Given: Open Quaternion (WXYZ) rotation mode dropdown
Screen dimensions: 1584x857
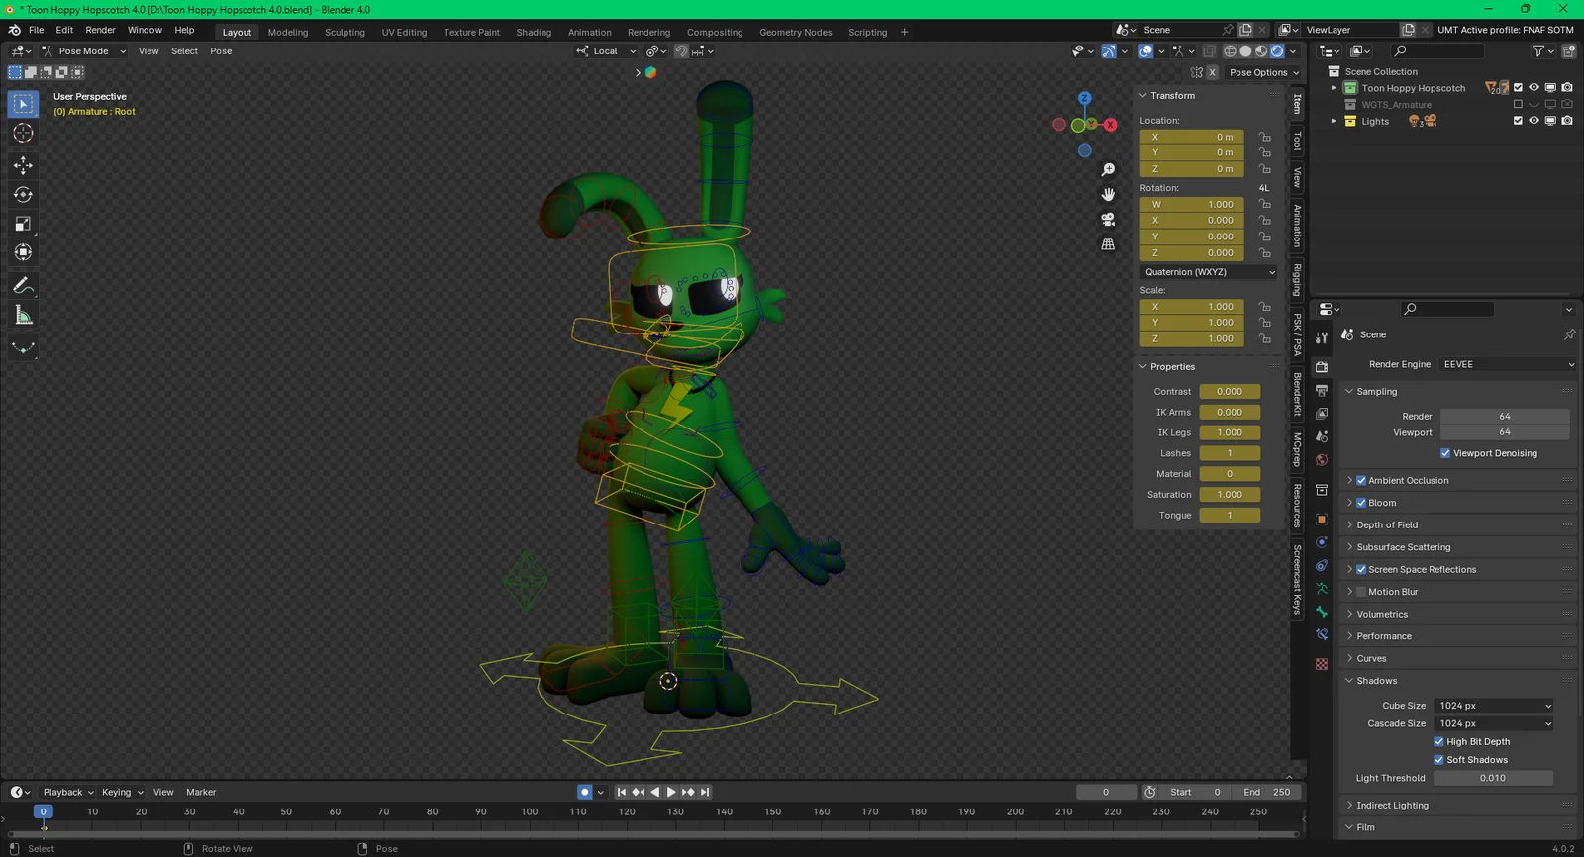Looking at the screenshot, I should click(1209, 272).
